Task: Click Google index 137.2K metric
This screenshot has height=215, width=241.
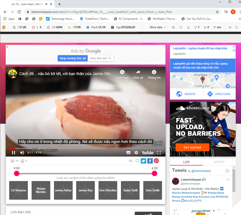Action: pos(20,27)
